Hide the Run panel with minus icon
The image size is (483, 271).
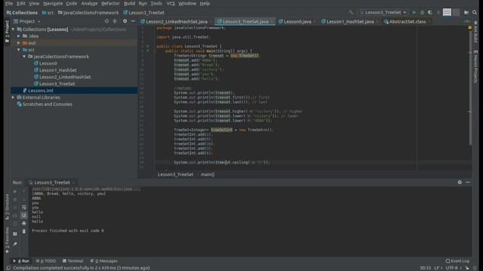[x=468, y=182]
